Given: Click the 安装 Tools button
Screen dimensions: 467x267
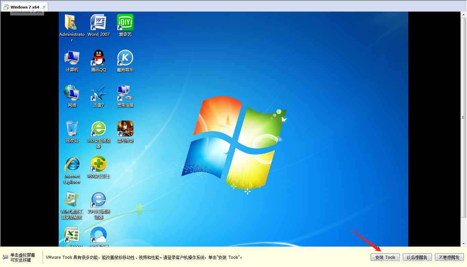Looking at the screenshot, I should click(385, 257).
